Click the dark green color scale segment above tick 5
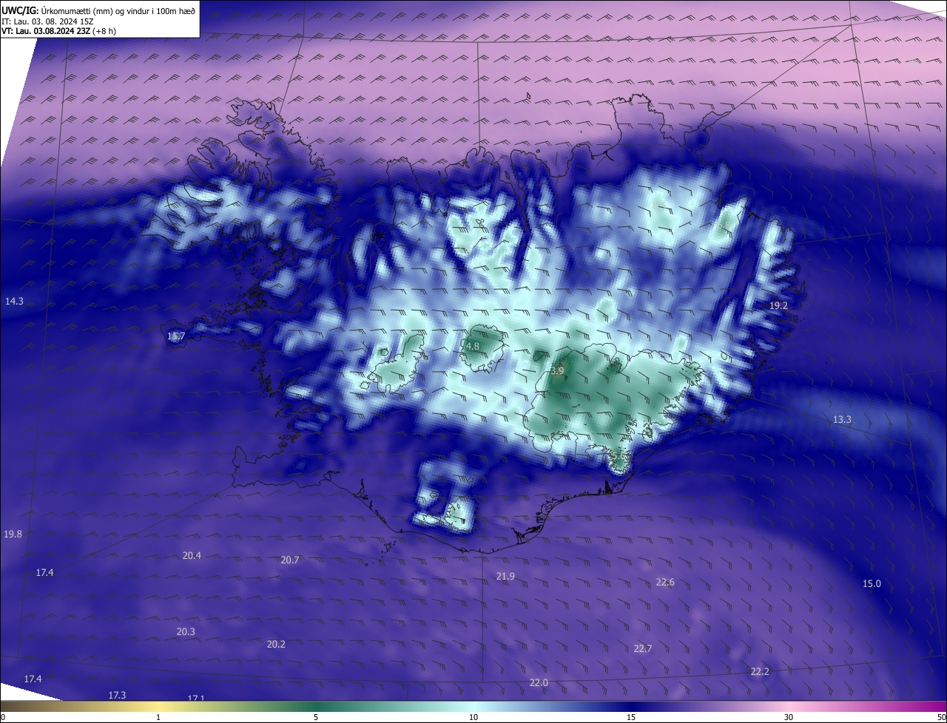947x723 pixels. pos(316,706)
